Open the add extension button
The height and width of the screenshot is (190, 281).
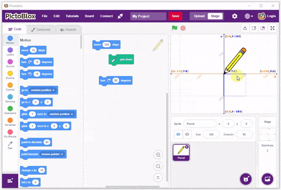coord(10,181)
